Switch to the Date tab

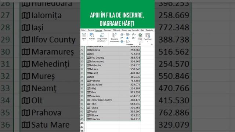point(142,30)
